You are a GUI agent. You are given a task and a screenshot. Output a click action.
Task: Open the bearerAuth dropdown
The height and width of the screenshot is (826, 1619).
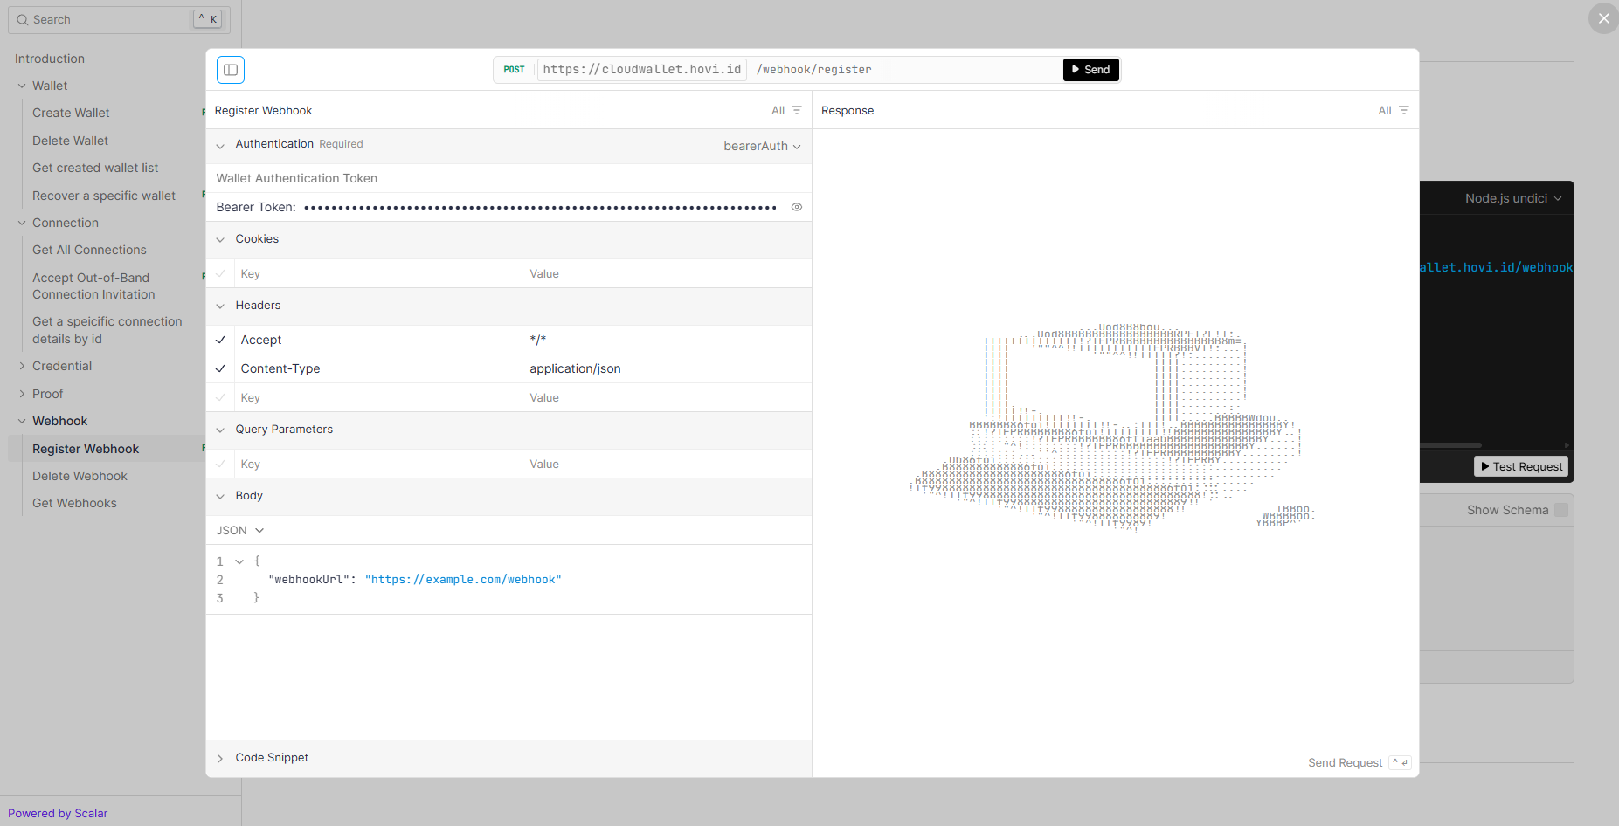[762, 147]
